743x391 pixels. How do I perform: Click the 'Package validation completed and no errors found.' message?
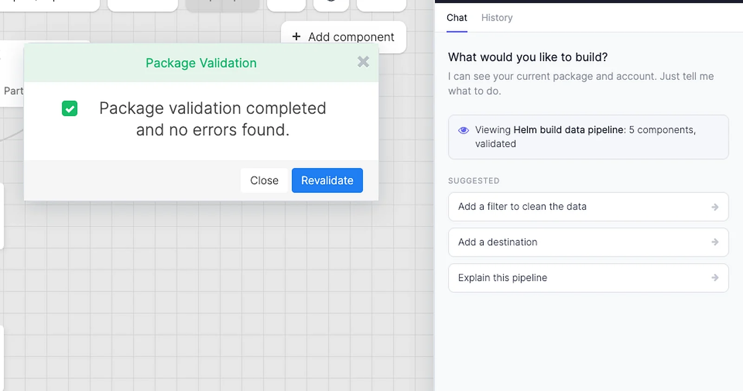(213, 119)
